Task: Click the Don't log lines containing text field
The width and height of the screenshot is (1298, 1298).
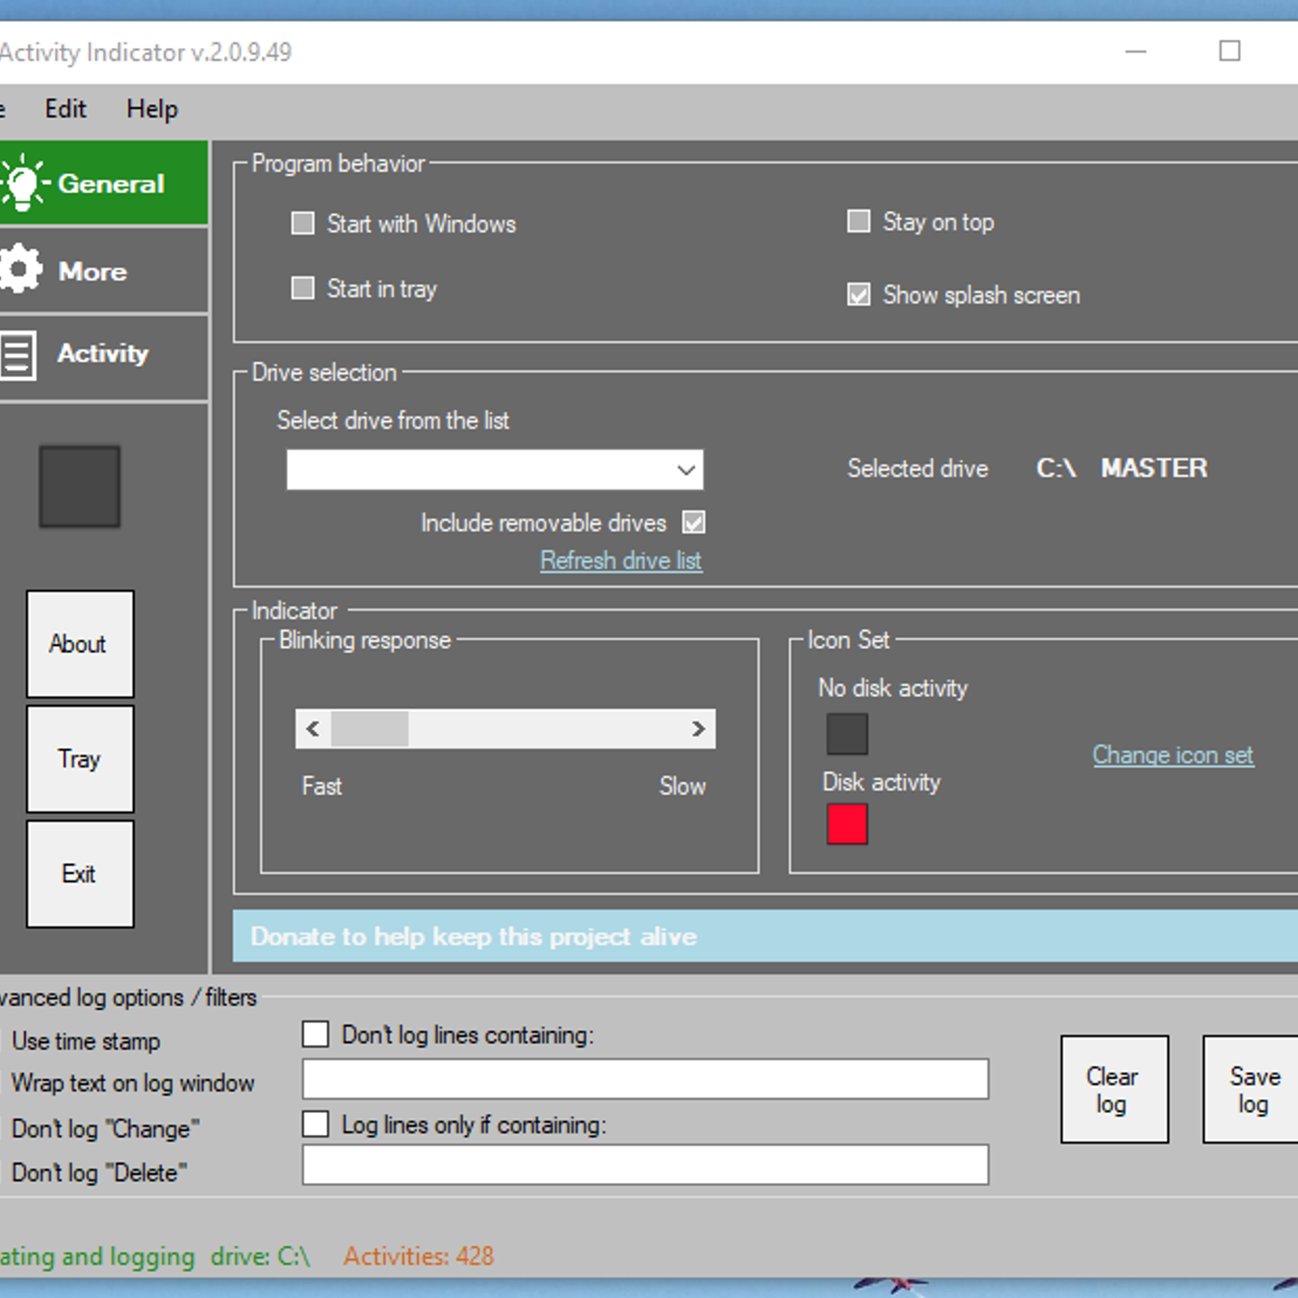Action: [645, 1079]
